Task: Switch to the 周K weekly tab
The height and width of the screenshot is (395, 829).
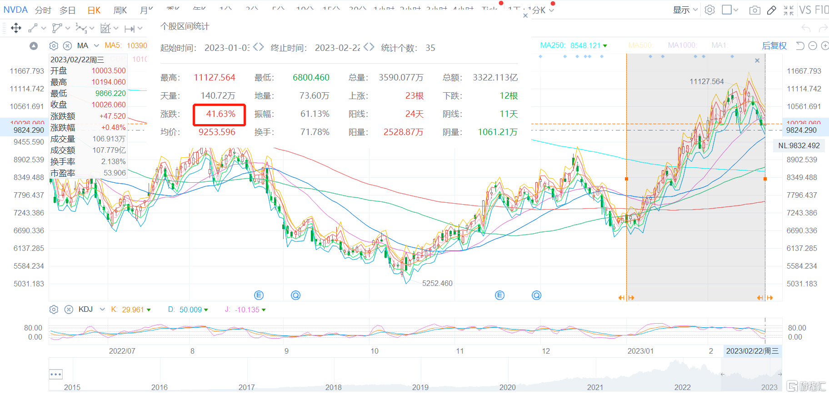Action: pyautogui.click(x=120, y=10)
